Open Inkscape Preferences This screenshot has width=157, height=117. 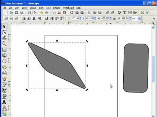click(142, 13)
